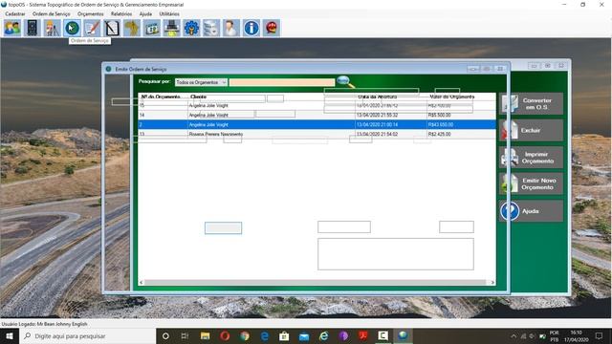Image resolution: width=612 pixels, height=344 pixels.
Task: Open Microsoft Edge from taskbar
Action: click(x=265, y=335)
